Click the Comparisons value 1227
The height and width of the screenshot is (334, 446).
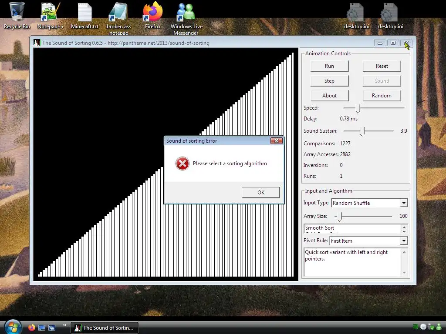tap(345, 144)
